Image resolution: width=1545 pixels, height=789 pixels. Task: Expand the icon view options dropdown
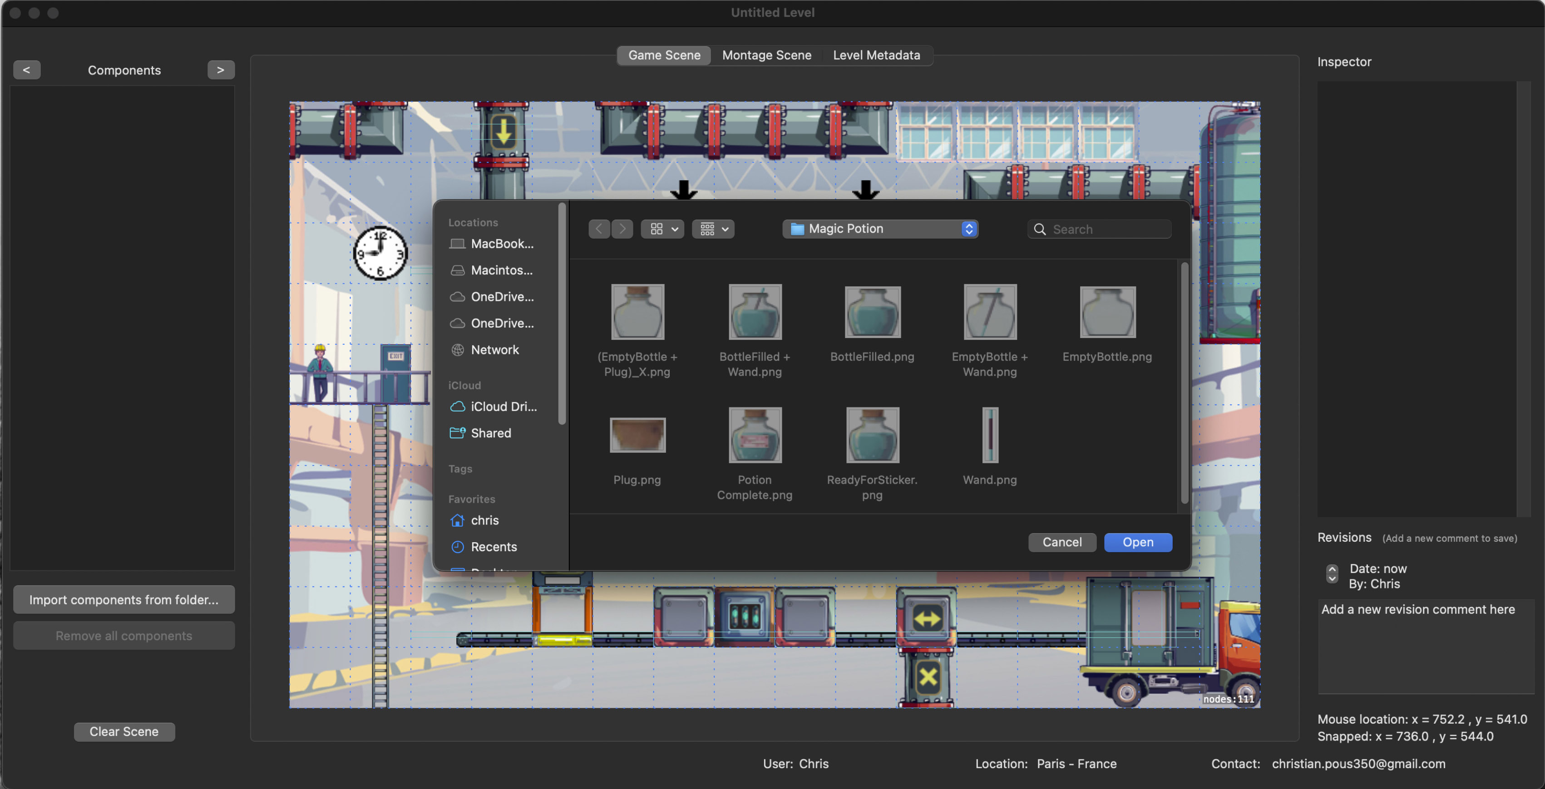point(662,229)
